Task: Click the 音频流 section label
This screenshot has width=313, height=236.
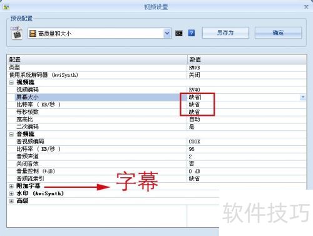Action: (26, 134)
